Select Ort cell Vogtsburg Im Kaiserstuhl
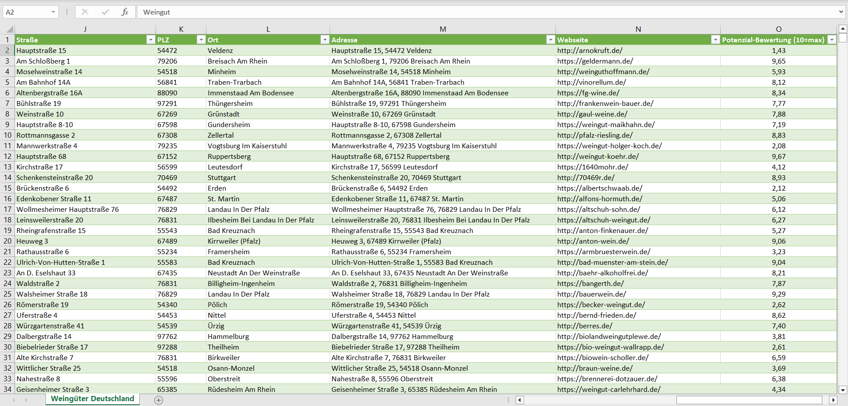Screen dimensions: 848x406 268,146
